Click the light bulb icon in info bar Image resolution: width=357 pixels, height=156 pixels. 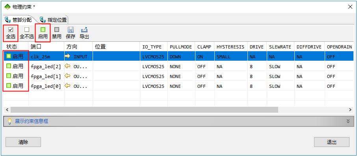coord(9,121)
